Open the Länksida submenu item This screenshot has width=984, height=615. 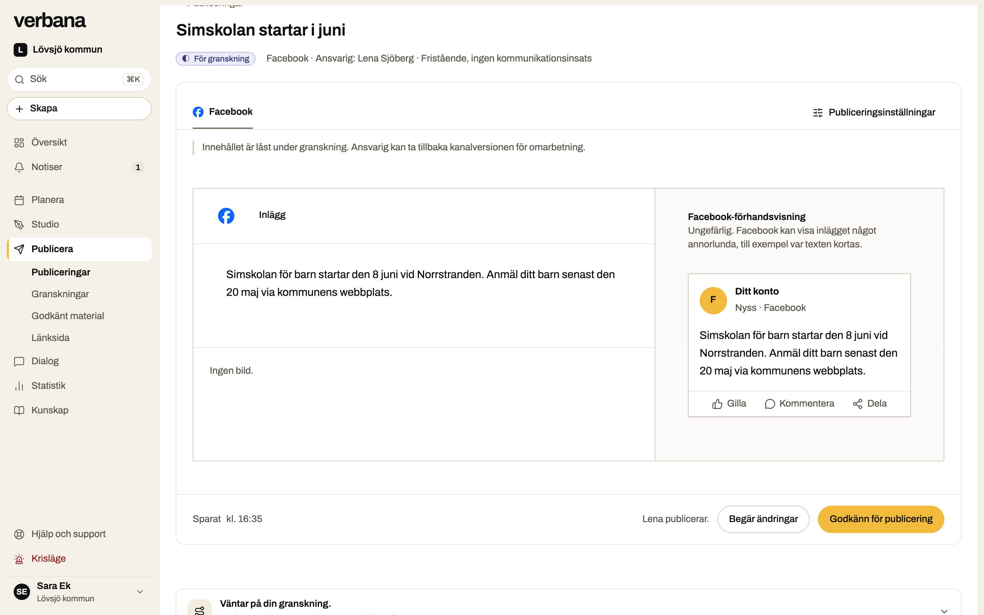51,338
